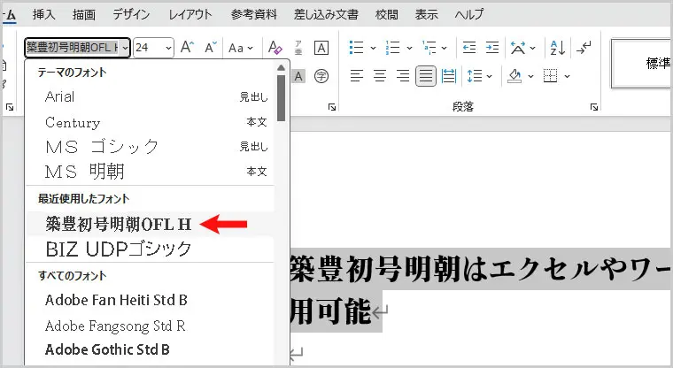Screen dimensions: 673x368
Task: Open the 参考資料 tab
Action: [253, 15]
